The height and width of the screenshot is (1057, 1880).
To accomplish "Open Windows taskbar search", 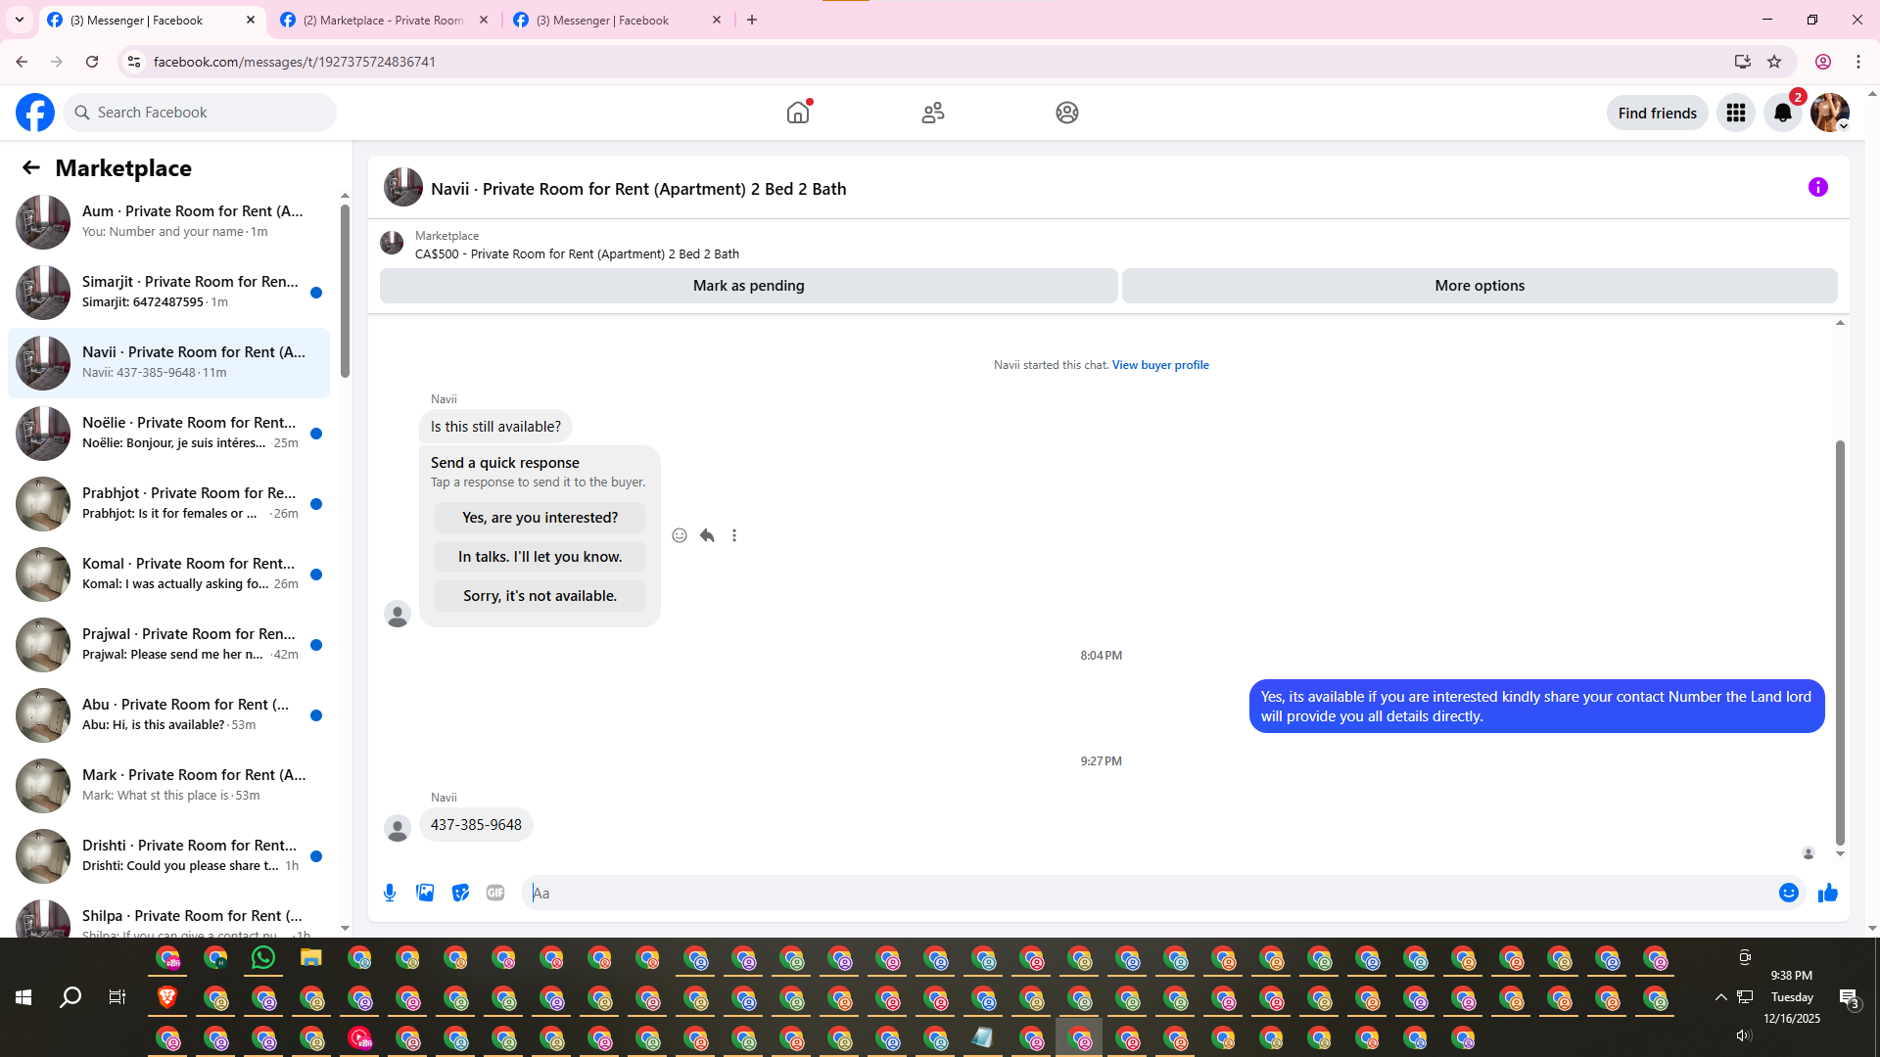I will point(70,997).
